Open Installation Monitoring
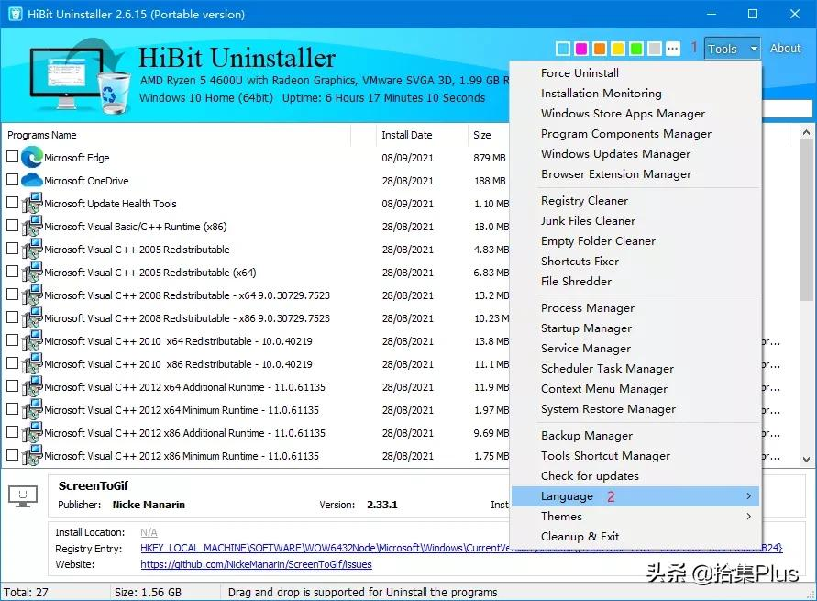817x601 pixels. tap(635, 94)
